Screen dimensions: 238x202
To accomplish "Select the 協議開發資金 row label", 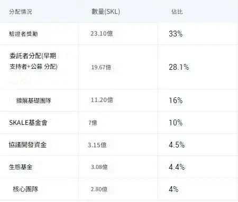I will coord(28,145).
